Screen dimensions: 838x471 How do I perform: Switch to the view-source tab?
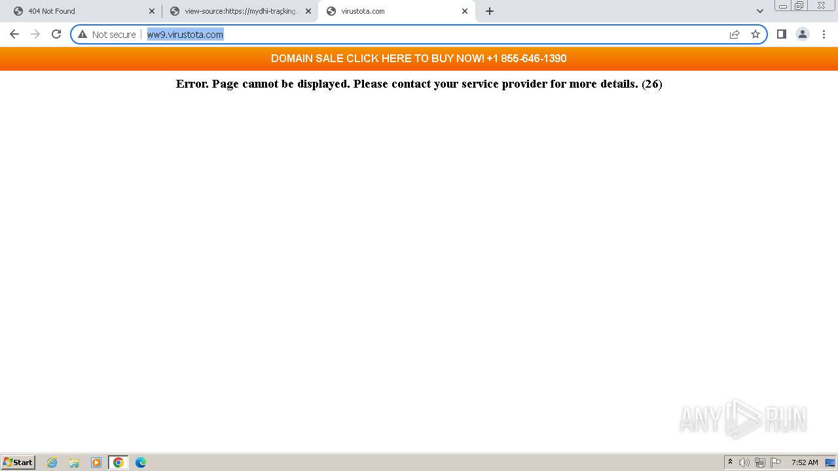pyautogui.click(x=240, y=11)
